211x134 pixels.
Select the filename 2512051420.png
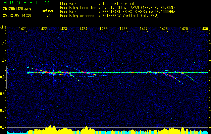17,9
